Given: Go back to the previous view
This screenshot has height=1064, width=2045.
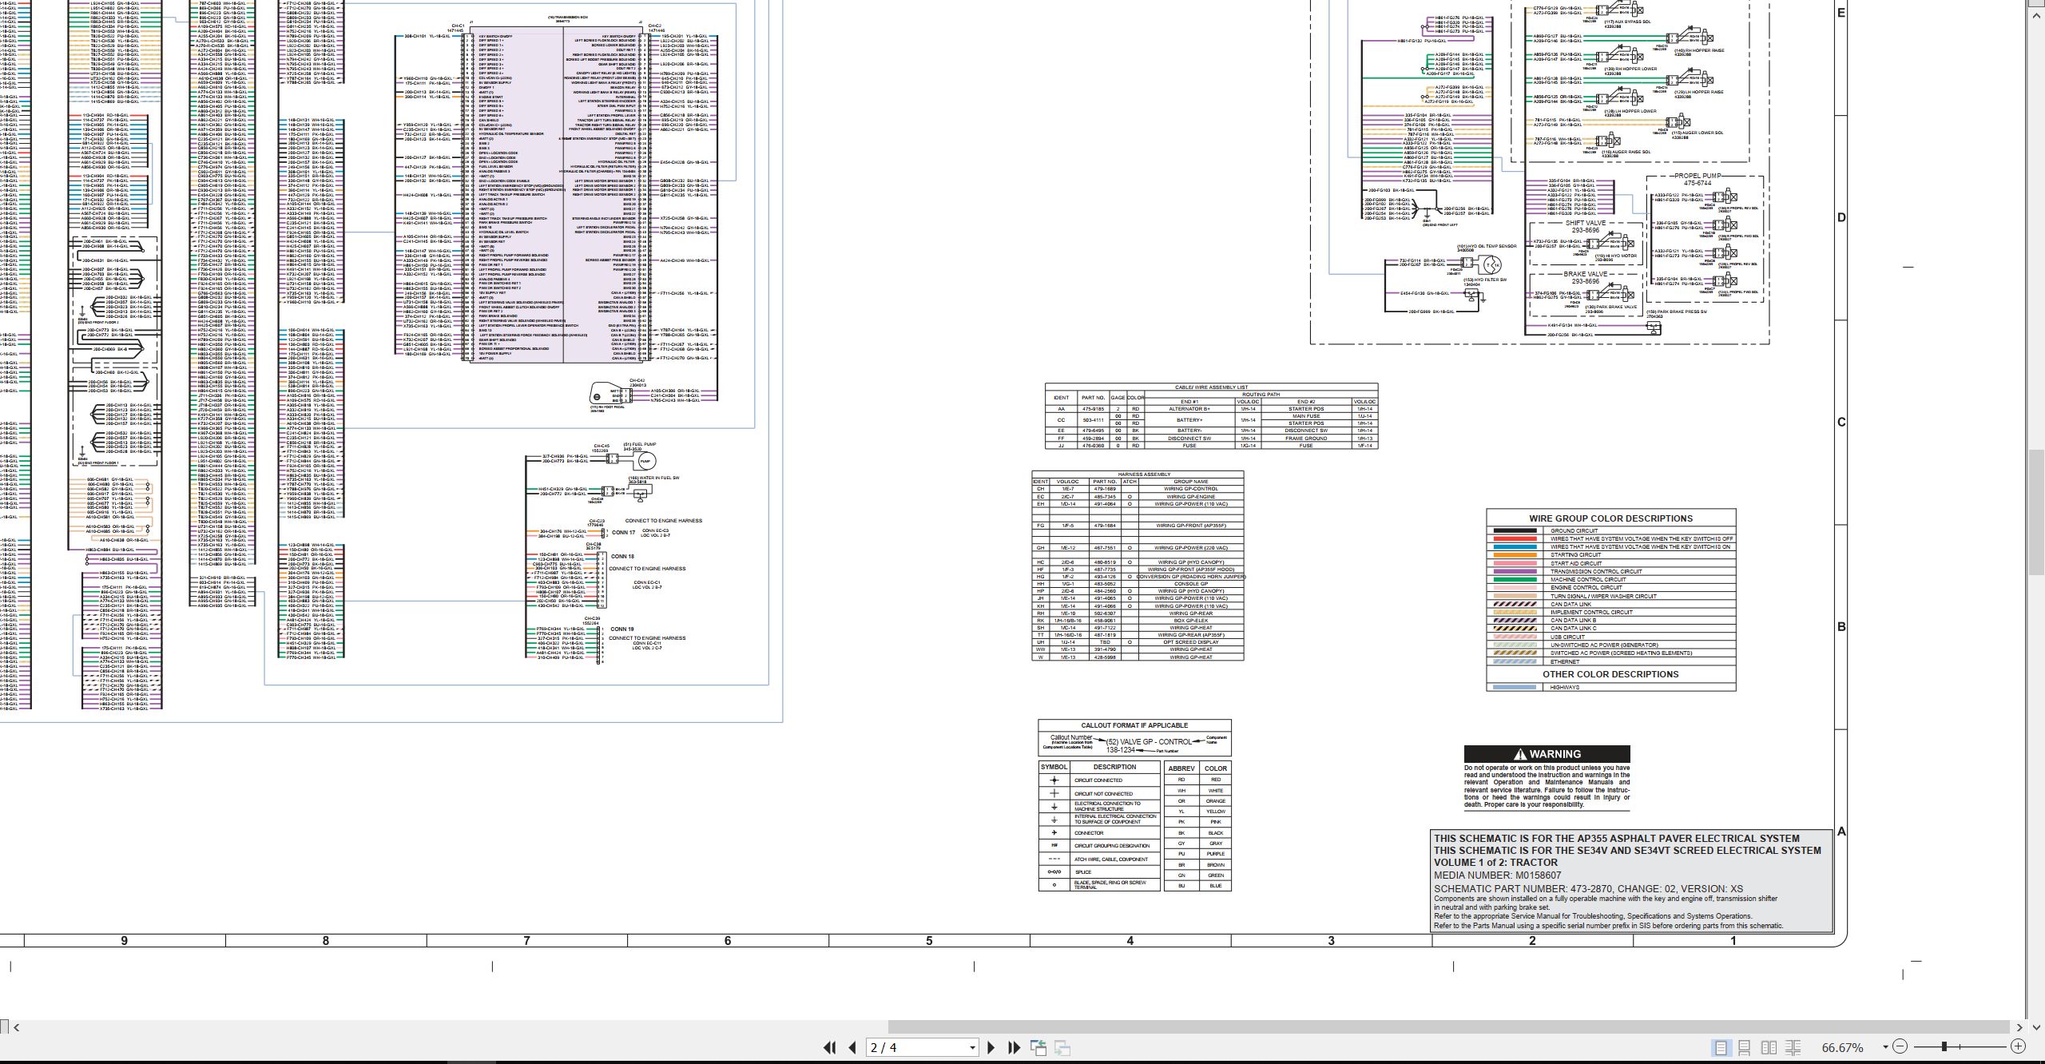Looking at the screenshot, I should click(x=1038, y=1047).
